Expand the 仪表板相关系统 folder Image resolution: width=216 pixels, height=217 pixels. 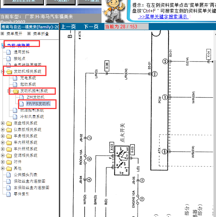pyautogui.click(x=3, y=130)
